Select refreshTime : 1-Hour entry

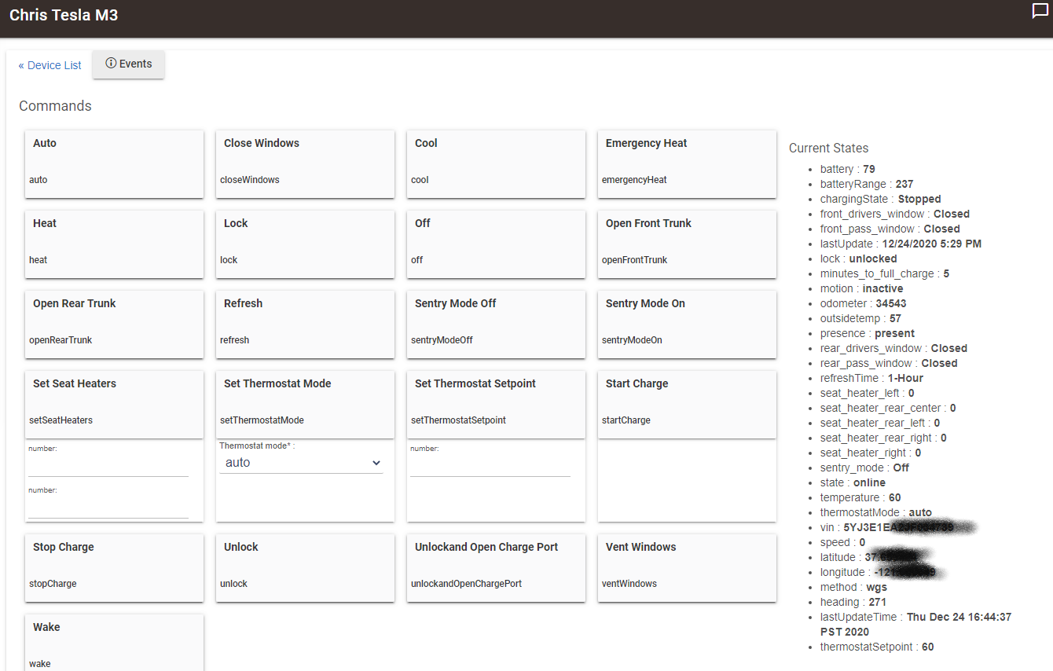pos(871,378)
